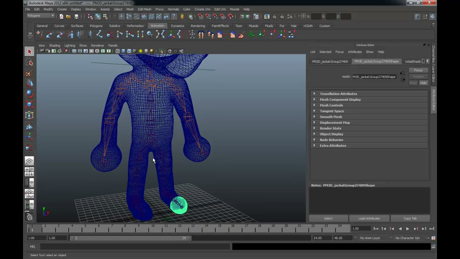Switch to the Rendering shelf tab

pyautogui.click(x=198, y=26)
